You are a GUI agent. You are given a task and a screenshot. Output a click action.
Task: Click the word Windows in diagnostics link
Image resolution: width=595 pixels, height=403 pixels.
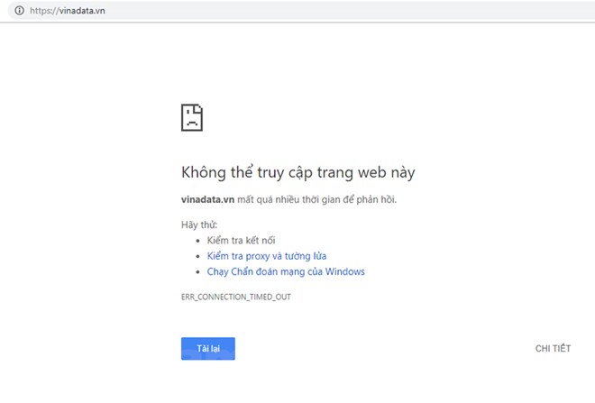click(x=345, y=271)
